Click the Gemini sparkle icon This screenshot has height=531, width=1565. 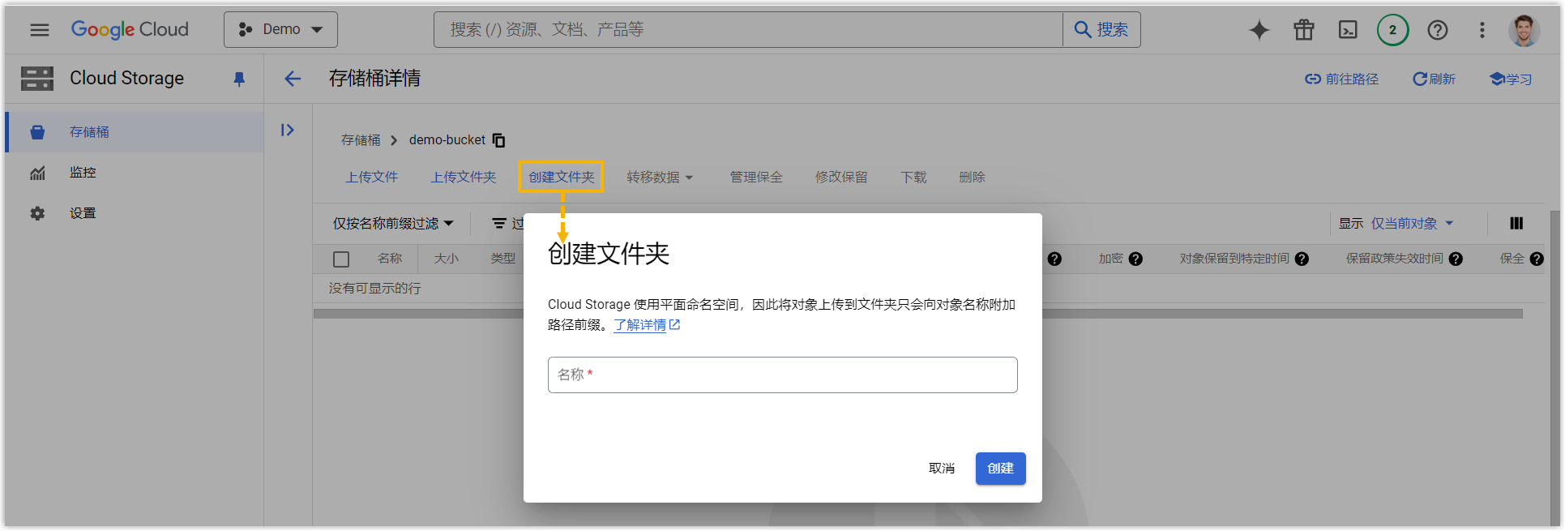pyautogui.click(x=1259, y=30)
